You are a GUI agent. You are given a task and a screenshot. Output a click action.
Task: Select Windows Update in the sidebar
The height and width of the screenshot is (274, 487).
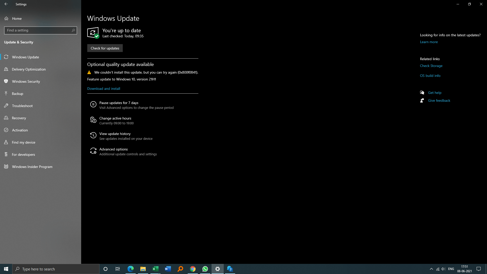coord(41,57)
